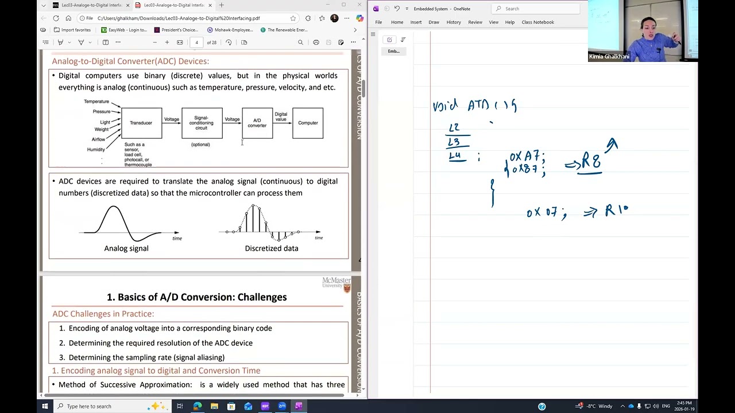Open the OneNote Insert tab
The width and height of the screenshot is (735, 413).
416,22
